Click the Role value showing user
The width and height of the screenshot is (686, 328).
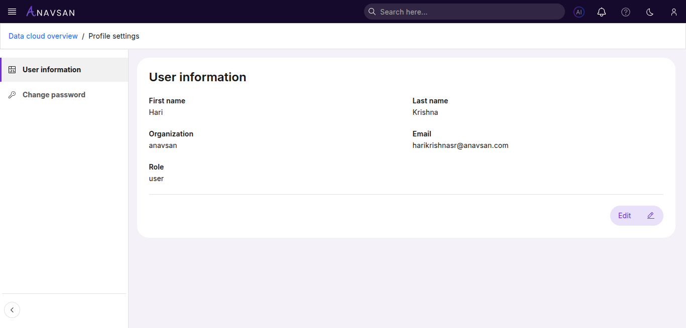(x=156, y=179)
